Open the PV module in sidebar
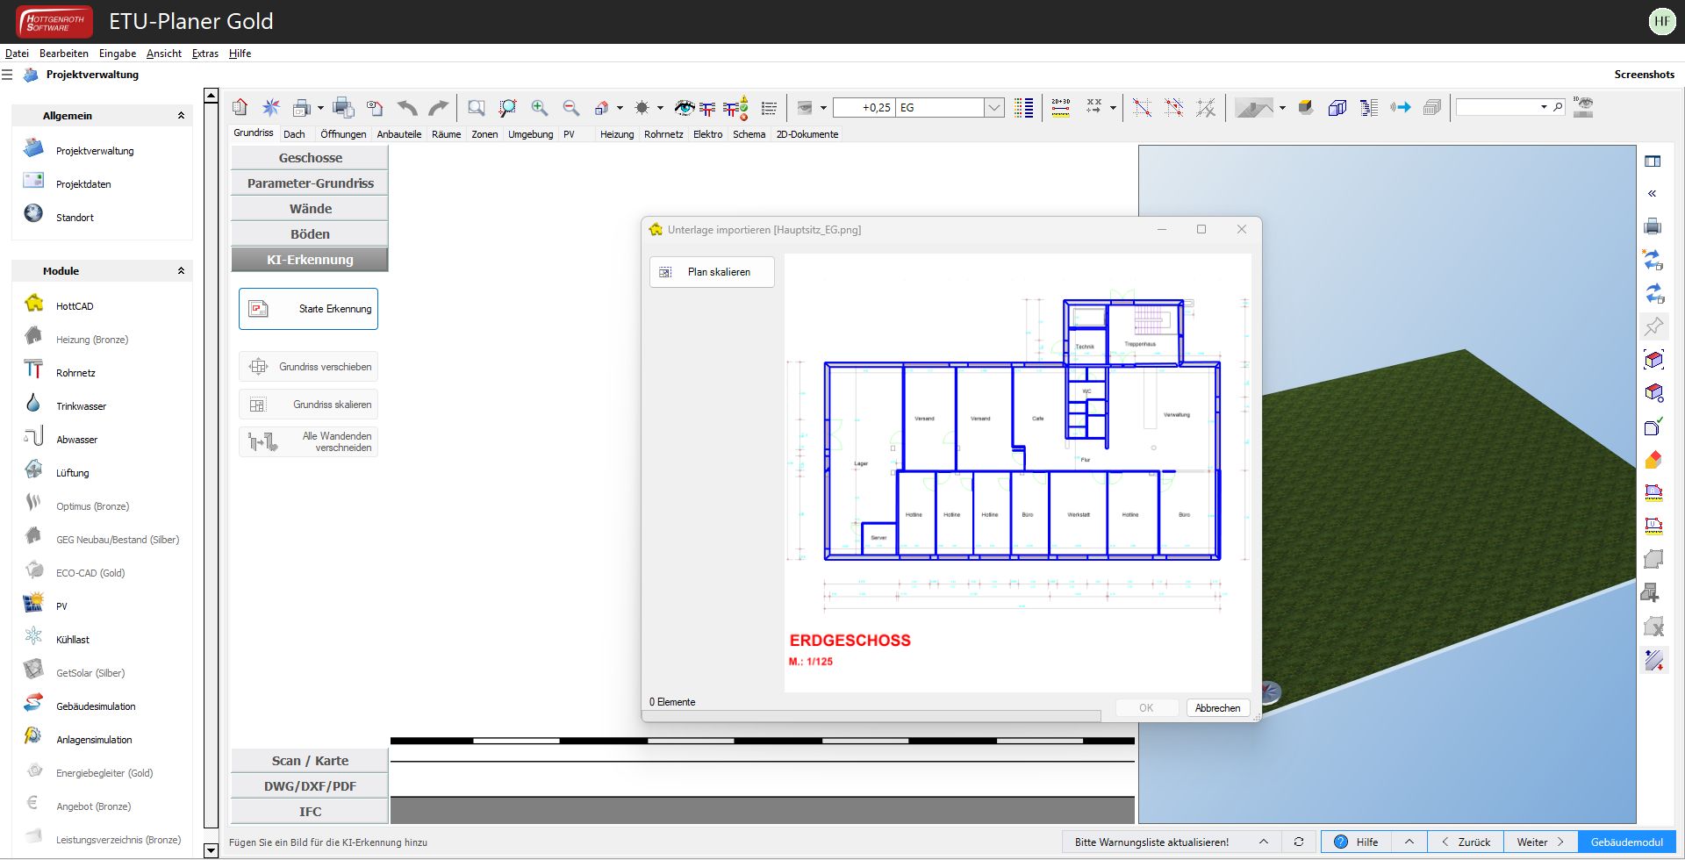Screen dimensions: 1685x860 pyautogui.click(x=61, y=606)
